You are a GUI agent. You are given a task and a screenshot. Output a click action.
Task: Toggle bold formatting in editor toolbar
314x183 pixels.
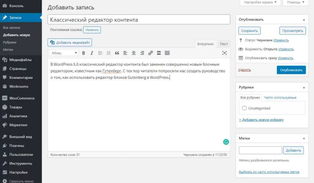pos(83,53)
